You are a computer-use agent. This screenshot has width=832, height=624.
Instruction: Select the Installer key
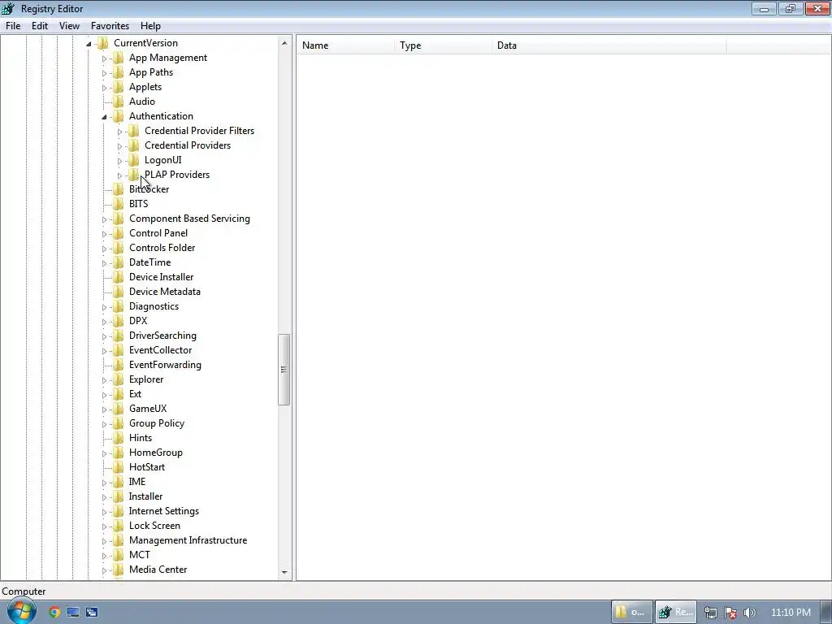(x=146, y=496)
